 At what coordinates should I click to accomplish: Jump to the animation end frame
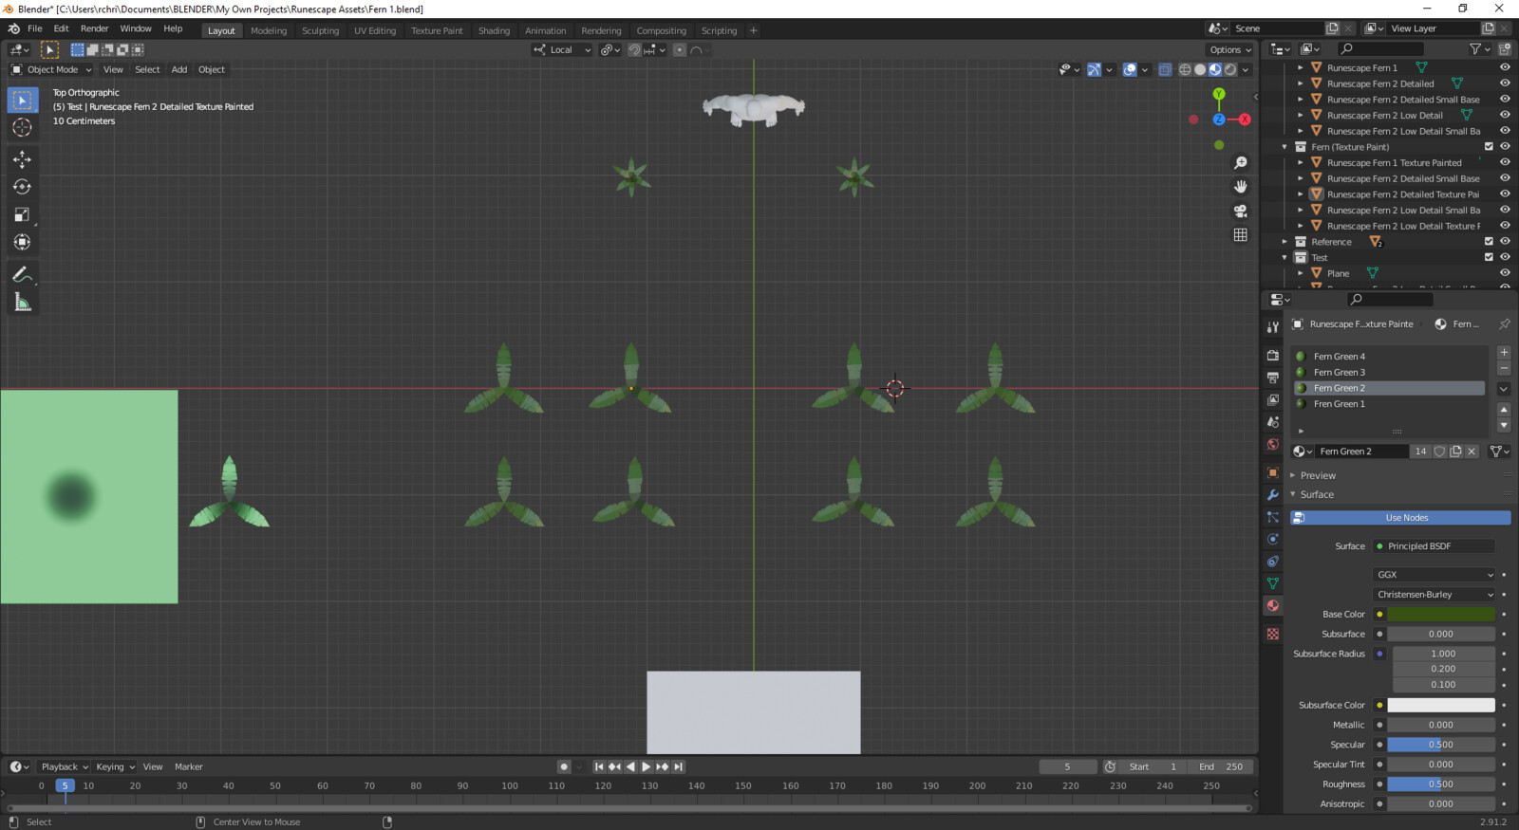coord(678,766)
